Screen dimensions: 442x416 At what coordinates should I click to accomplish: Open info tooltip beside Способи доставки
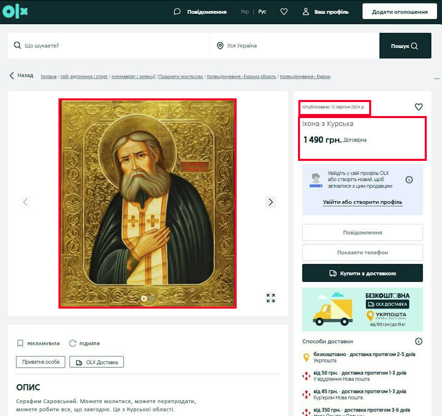pyautogui.click(x=419, y=341)
